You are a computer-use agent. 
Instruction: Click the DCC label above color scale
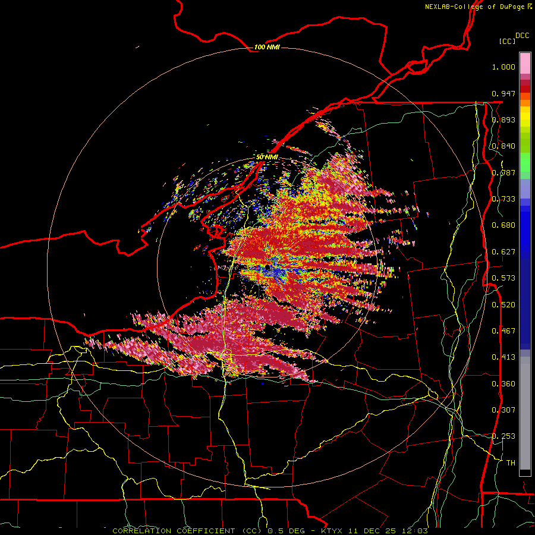point(523,36)
